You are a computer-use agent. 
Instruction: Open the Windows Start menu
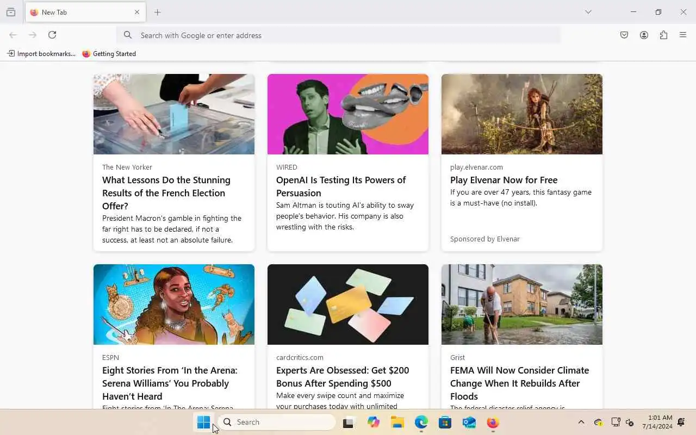point(203,422)
